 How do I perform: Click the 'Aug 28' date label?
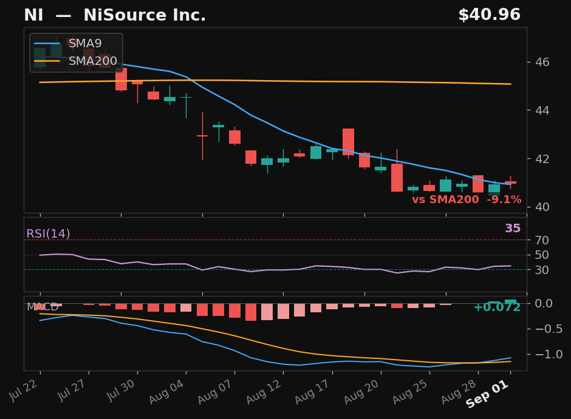[x=459, y=392]
